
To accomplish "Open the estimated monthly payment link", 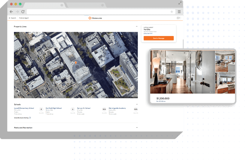I will click(x=161, y=101).
